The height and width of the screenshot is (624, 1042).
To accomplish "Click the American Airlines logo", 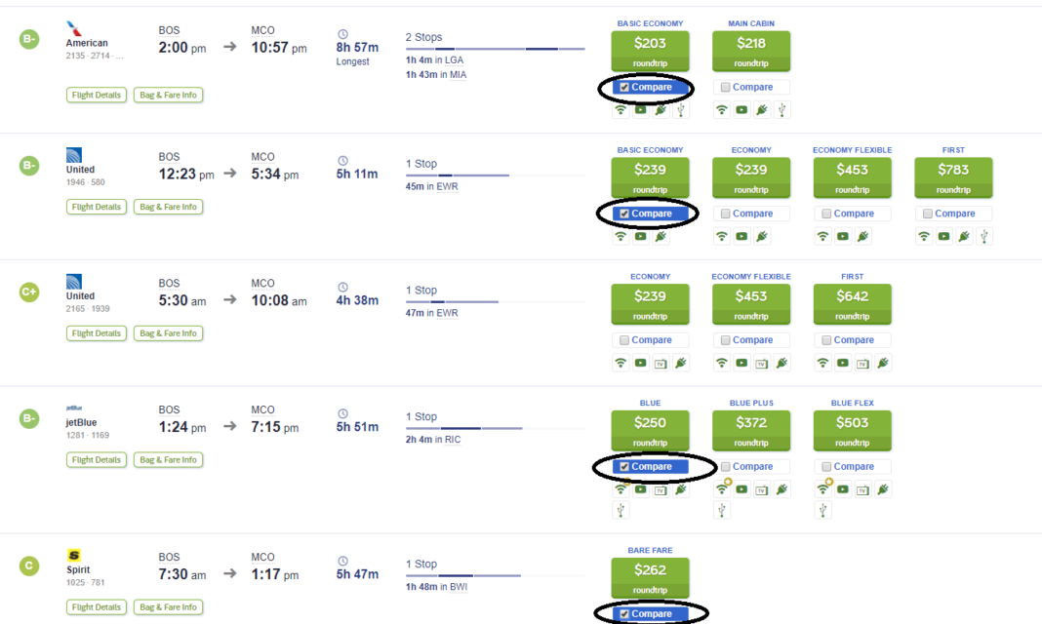I will pyautogui.click(x=74, y=29).
